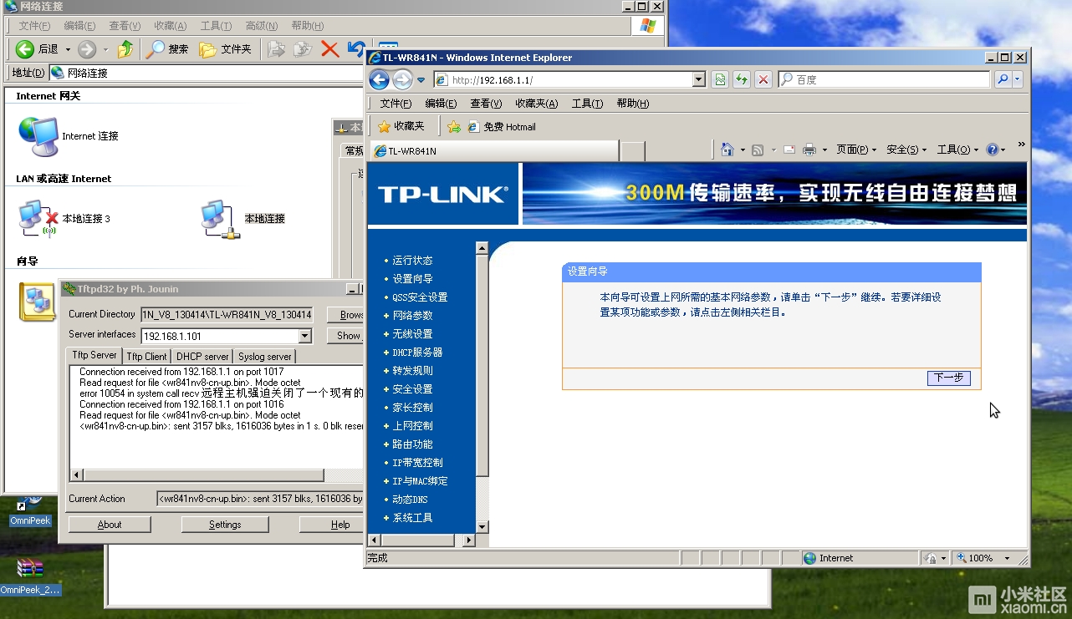Switch to DHCP server tab in Tftpd32
The image size is (1072, 619).
[202, 357]
